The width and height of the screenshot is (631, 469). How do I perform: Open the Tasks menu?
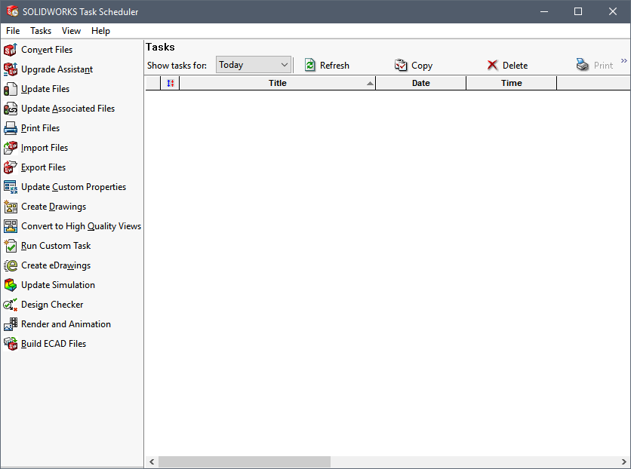pos(41,31)
